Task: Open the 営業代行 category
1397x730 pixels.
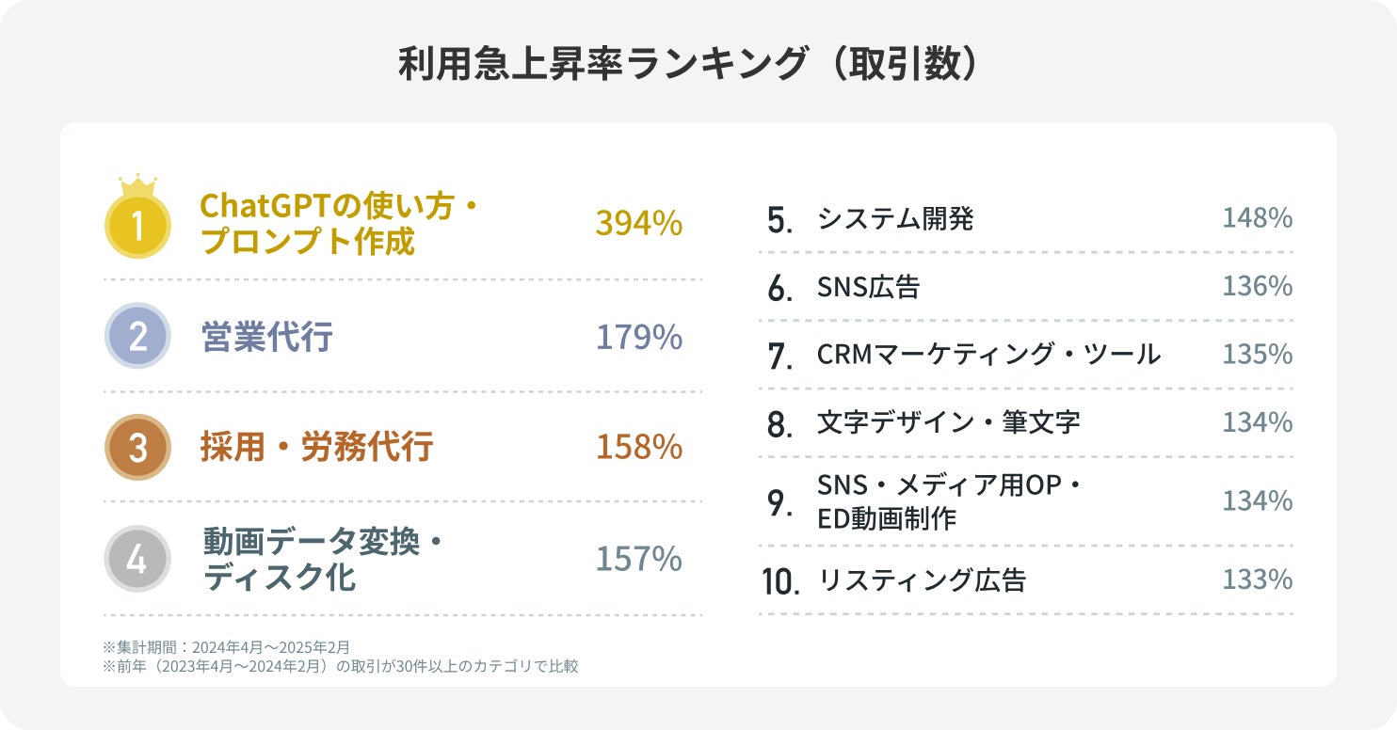Action: 267,338
